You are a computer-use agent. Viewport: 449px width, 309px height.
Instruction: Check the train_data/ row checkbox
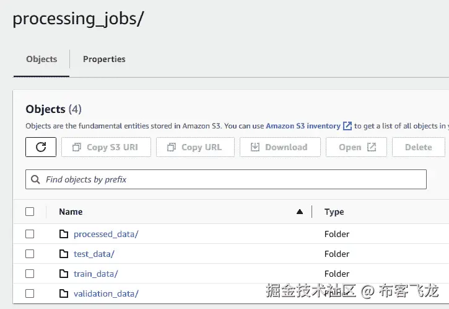(30, 274)
